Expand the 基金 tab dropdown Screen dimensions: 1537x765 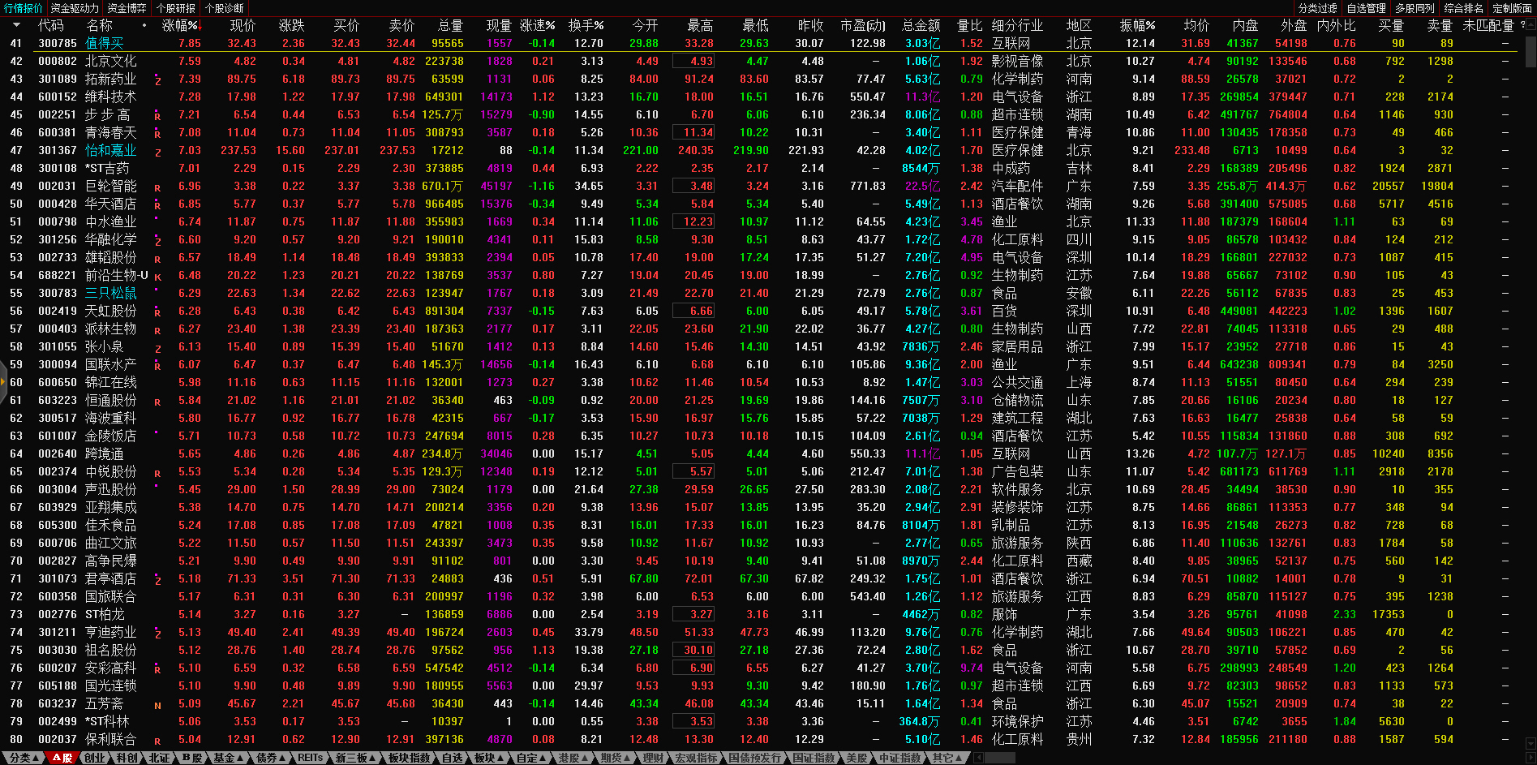point(228,758)
